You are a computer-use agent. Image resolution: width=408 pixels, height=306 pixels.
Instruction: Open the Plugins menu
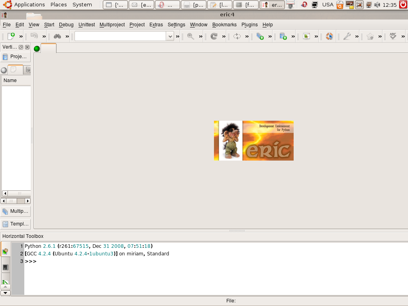pyautogui.click(x=249, y=25)
